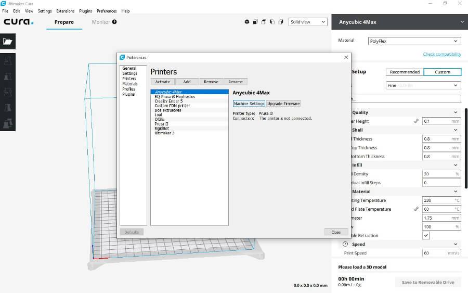This screenshot has width=468, height=293.
Task: Open the Extensions menu
Action: [65, 11]
